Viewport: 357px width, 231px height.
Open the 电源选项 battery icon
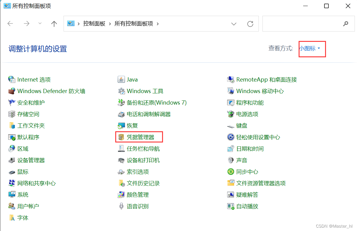click(230, 114)
